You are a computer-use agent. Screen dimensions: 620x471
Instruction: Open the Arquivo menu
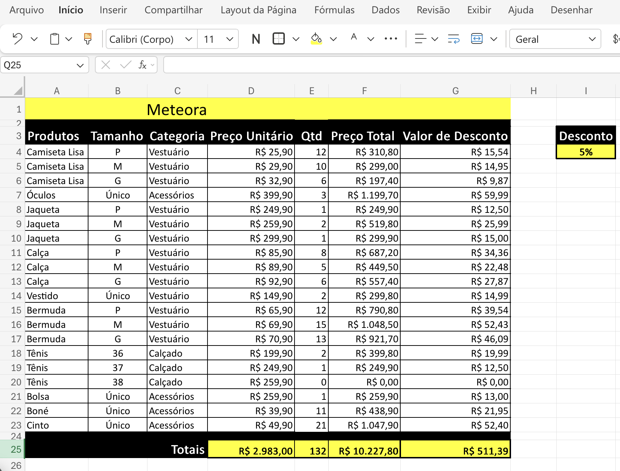(x=27, y=10)
